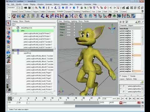150x112 pixels.
Task: Toggle visibility V on second layer row
Action: click(x=121, y=89)
